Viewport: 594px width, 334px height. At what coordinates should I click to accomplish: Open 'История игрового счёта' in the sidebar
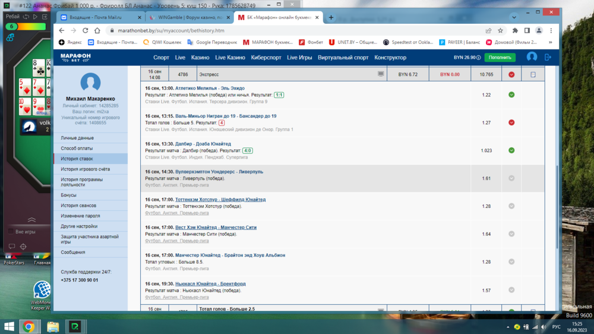[85, 169]
